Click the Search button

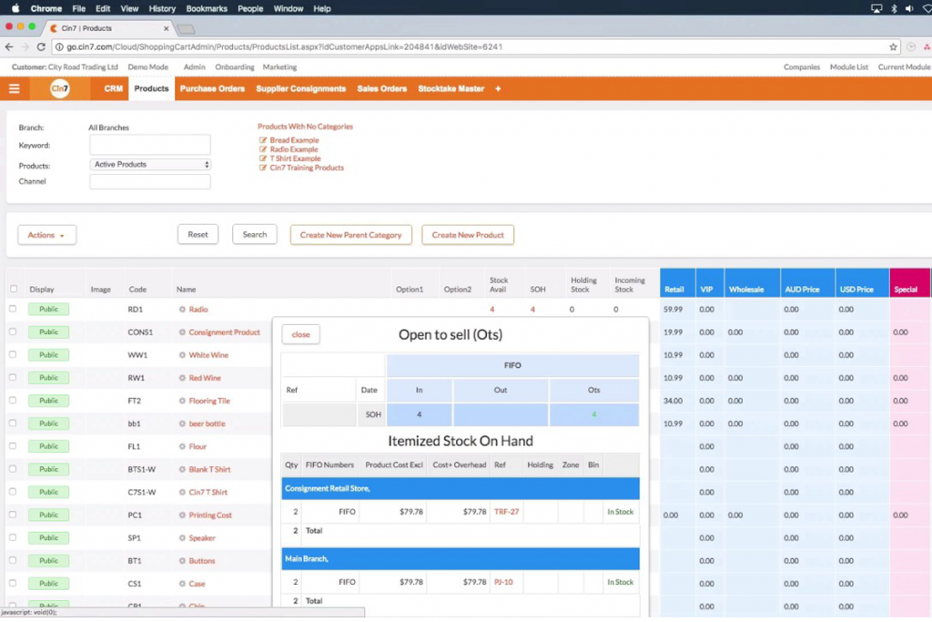tap(254, 234)
